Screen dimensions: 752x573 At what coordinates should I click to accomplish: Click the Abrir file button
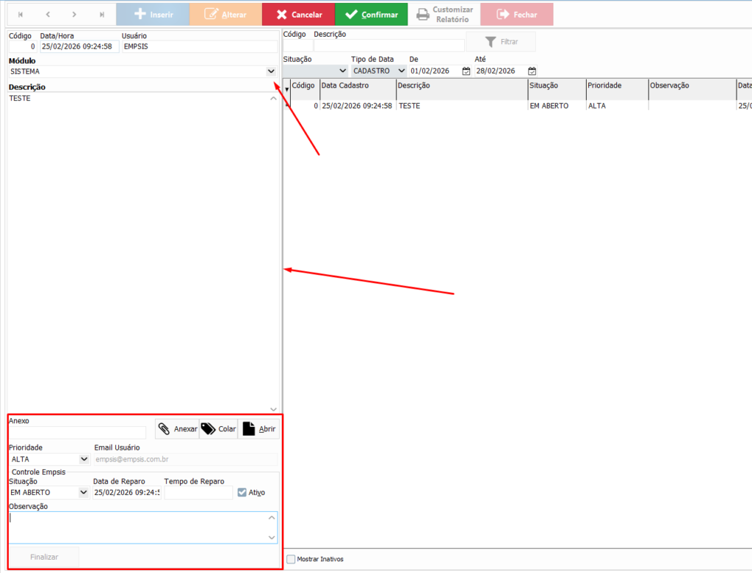point(259,429)
